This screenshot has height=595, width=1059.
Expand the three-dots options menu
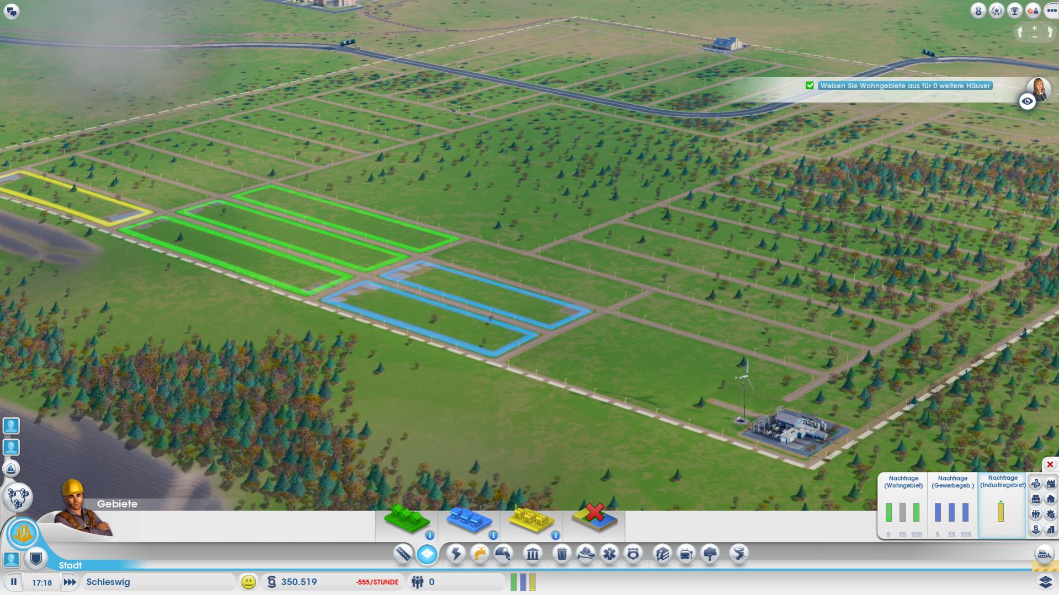[1051, 10]
